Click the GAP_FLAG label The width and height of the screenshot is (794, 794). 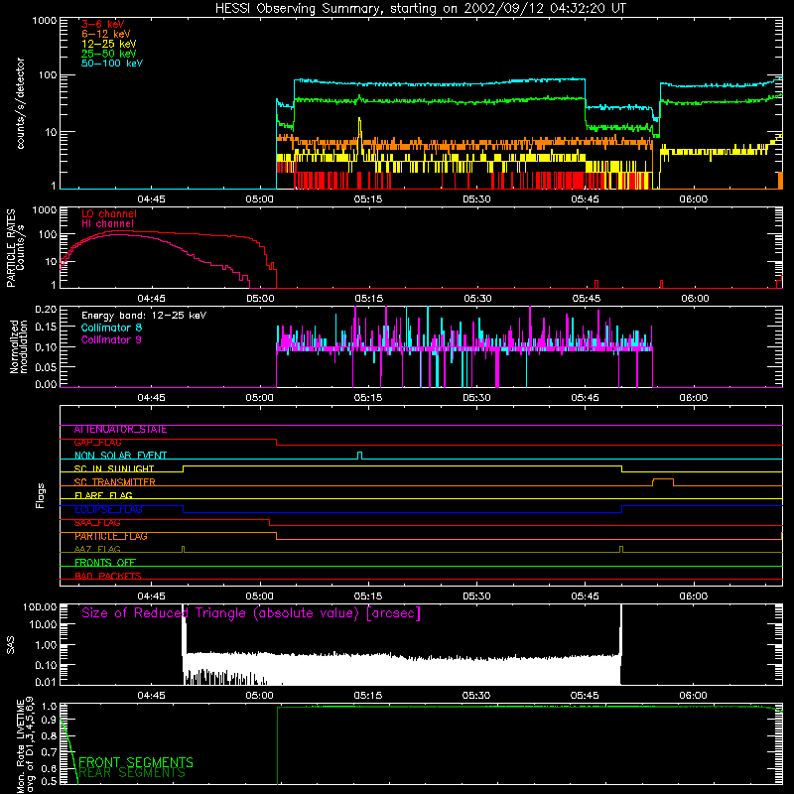coord(97,443)
